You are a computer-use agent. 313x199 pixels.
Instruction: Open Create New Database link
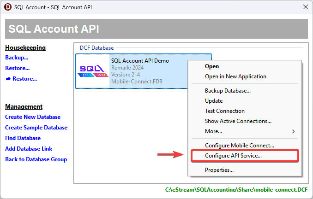point(33,117)
